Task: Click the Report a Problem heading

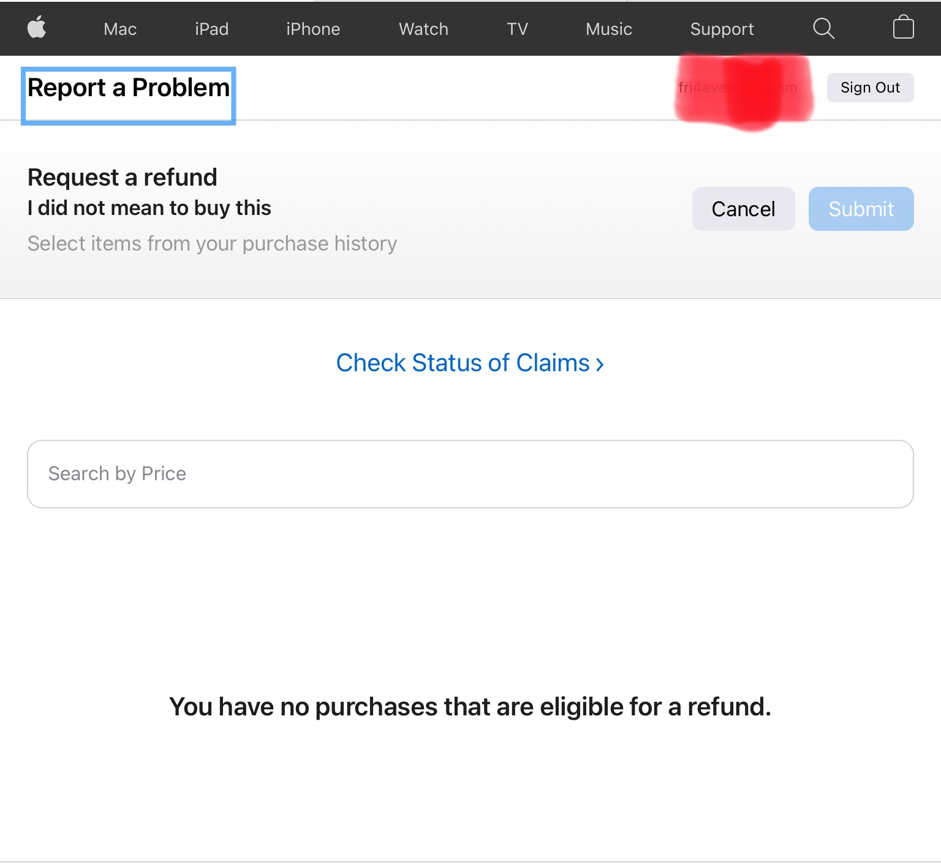Action: (x=129, y=88)
